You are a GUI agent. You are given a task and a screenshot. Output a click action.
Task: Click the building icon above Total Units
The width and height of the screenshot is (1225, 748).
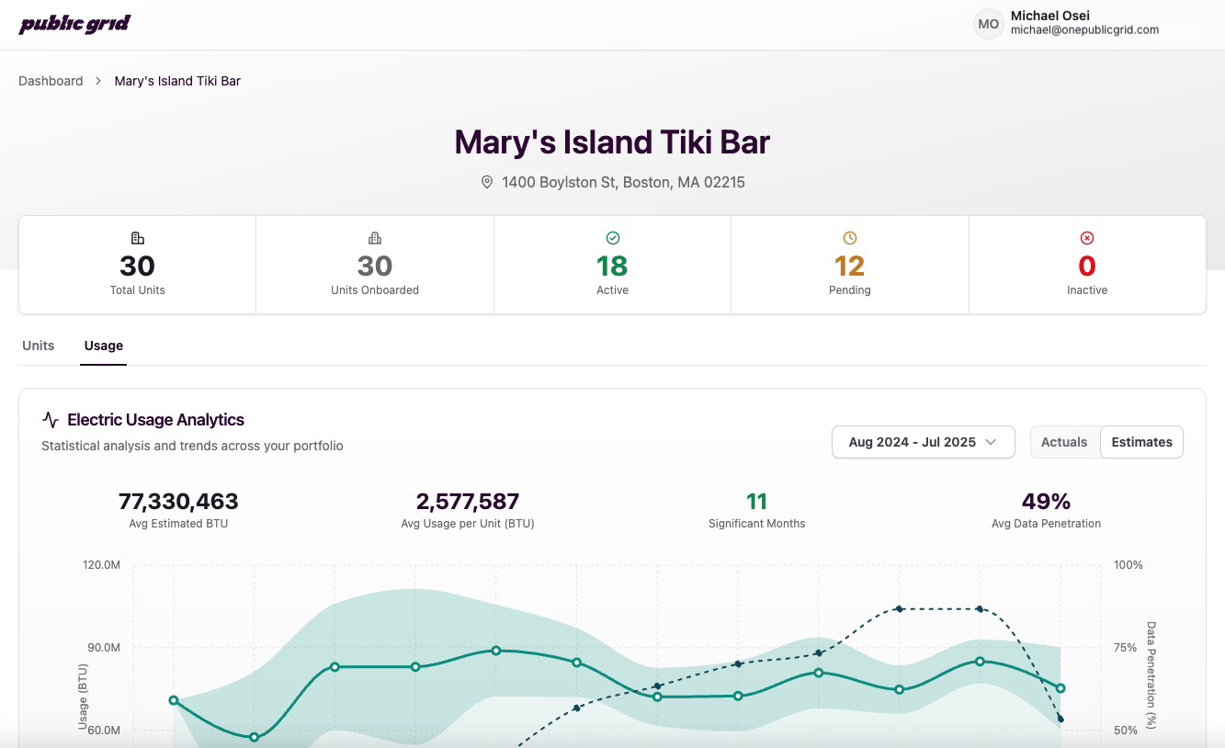pyautogui.click(x=136, y=237)
